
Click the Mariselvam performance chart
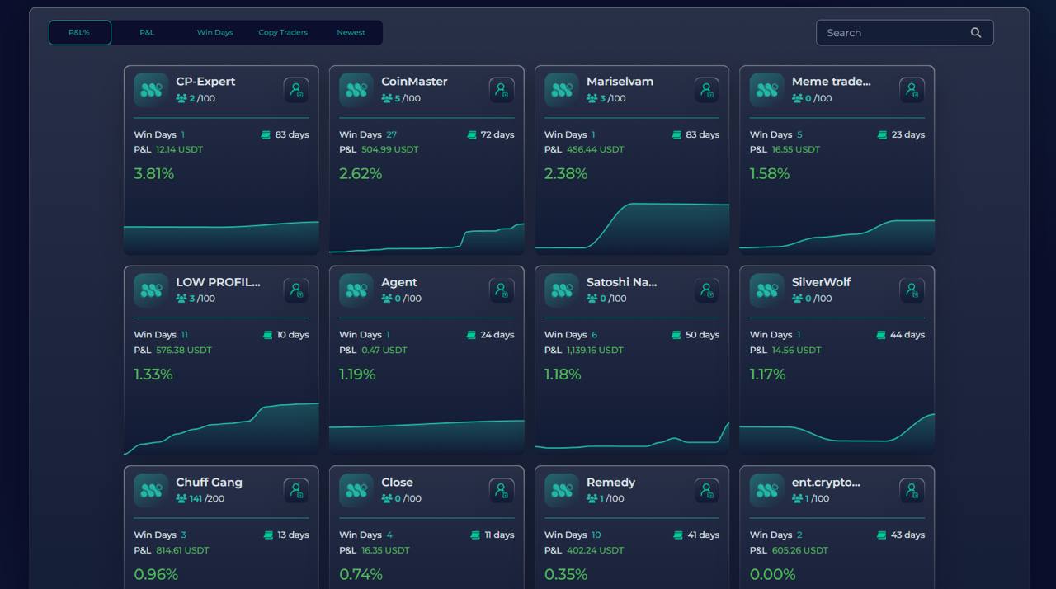(632, 225)
